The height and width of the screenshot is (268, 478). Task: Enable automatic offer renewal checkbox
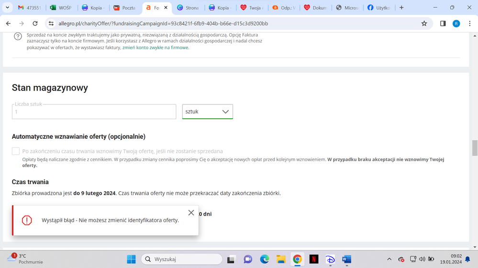[x=16, y=151]
